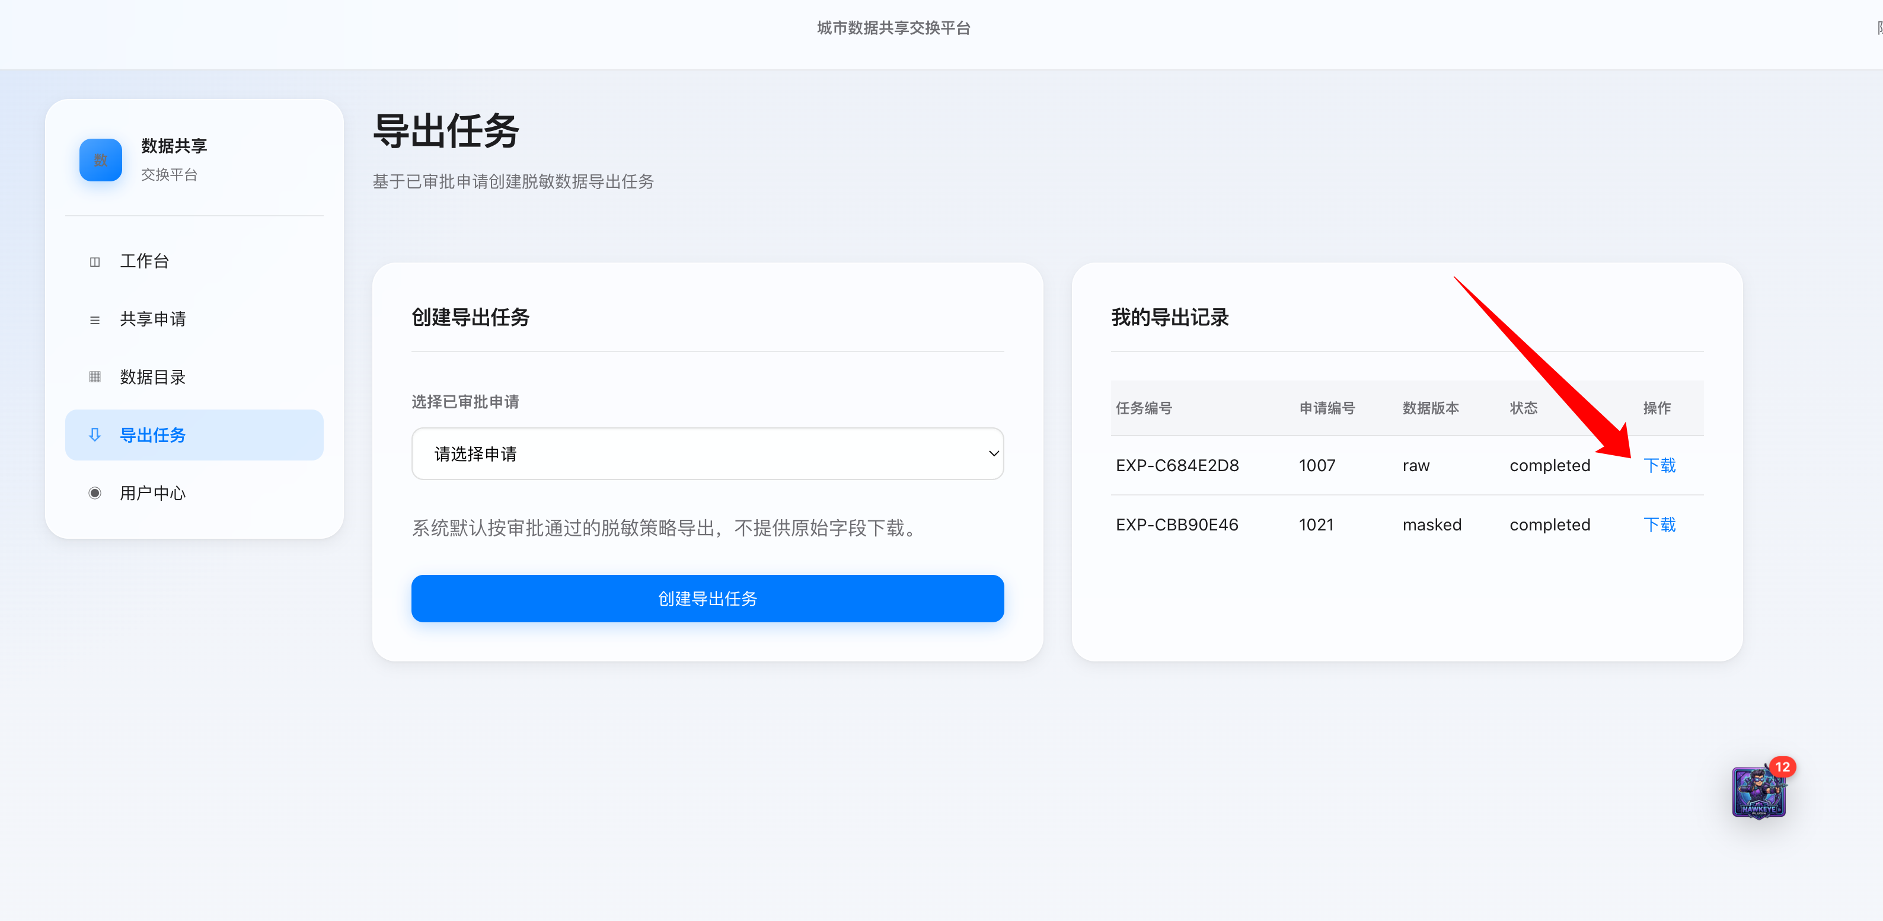Click task ID EXP-CBB90E46
The image size is (1883, 921).
[x=1177, y=525]
